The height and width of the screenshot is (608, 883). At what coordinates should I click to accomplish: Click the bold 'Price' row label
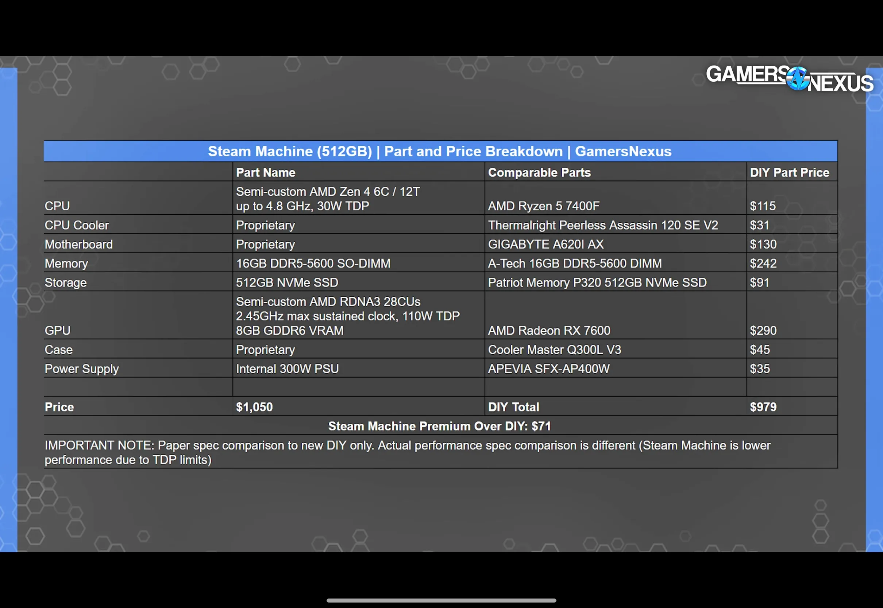coord(59,407)
